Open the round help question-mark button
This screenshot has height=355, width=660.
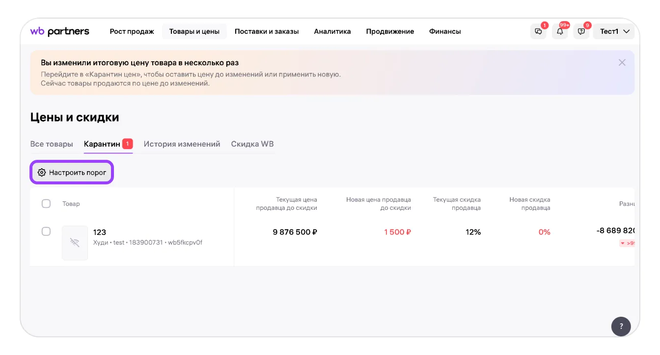tap(621, 326)
